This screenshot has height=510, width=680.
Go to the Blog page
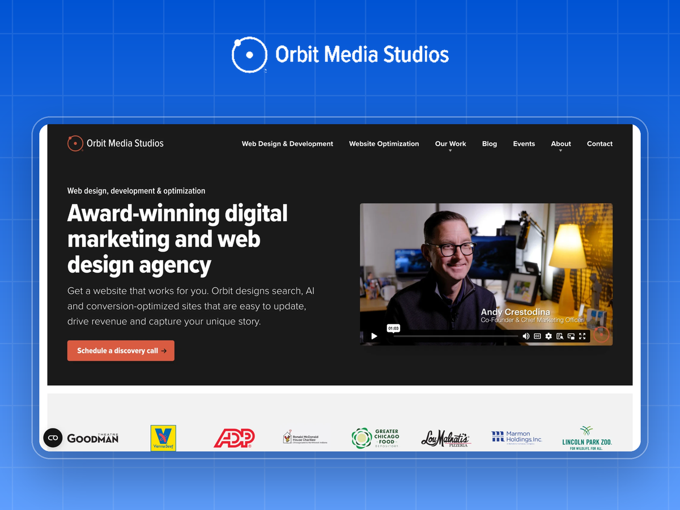(x=490, y=144)
